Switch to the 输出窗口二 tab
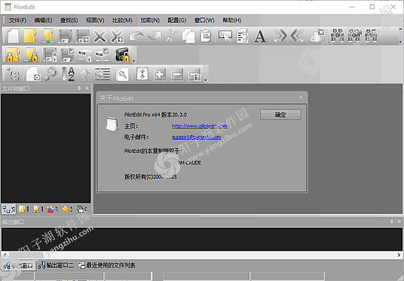This screenshot has width=404, height=281. 56,265
